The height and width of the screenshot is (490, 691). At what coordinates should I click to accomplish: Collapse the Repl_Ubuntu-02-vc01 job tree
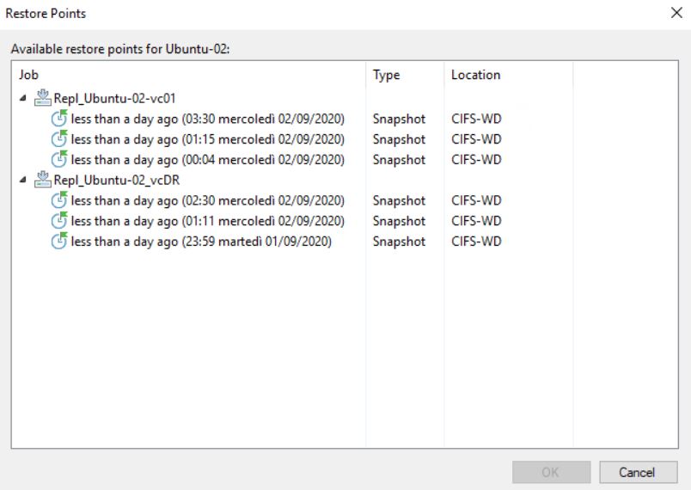coord(23,98)
